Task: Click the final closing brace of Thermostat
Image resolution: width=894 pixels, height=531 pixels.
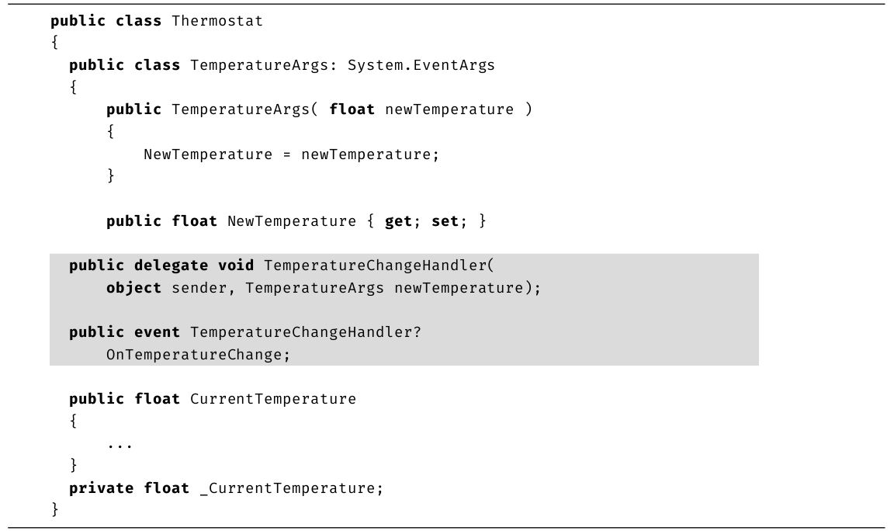Action: tap(54, 509)
